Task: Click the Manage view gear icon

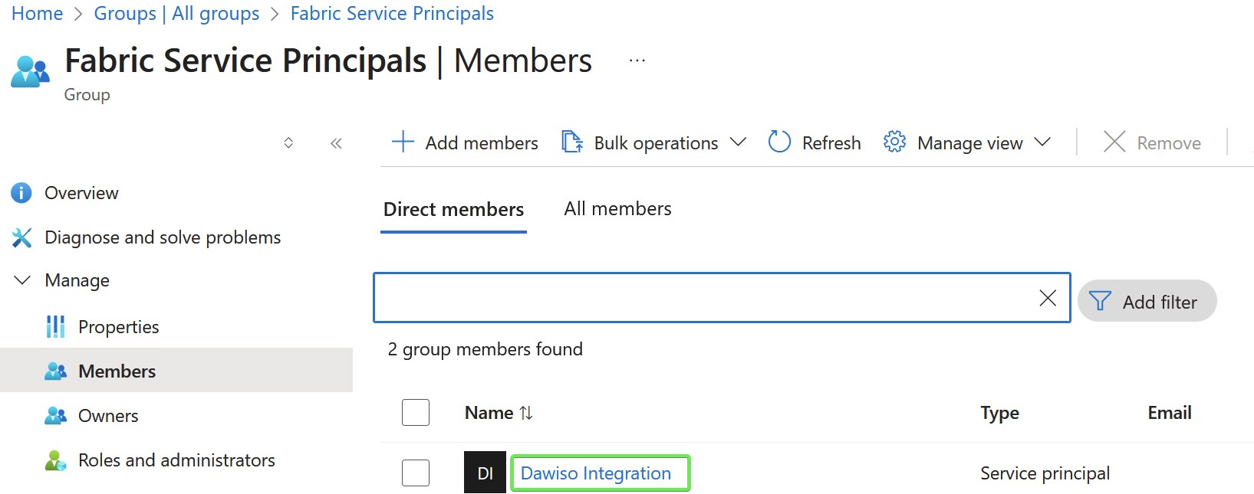Action: point(894,142)
